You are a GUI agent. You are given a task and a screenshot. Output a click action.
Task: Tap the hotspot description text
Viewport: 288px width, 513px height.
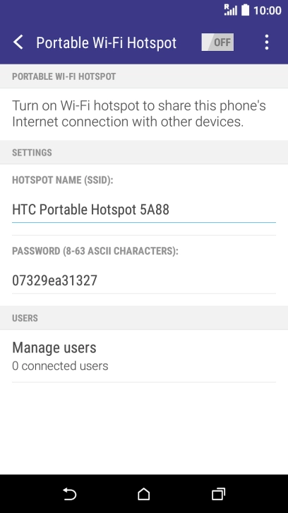pos(139,113)
